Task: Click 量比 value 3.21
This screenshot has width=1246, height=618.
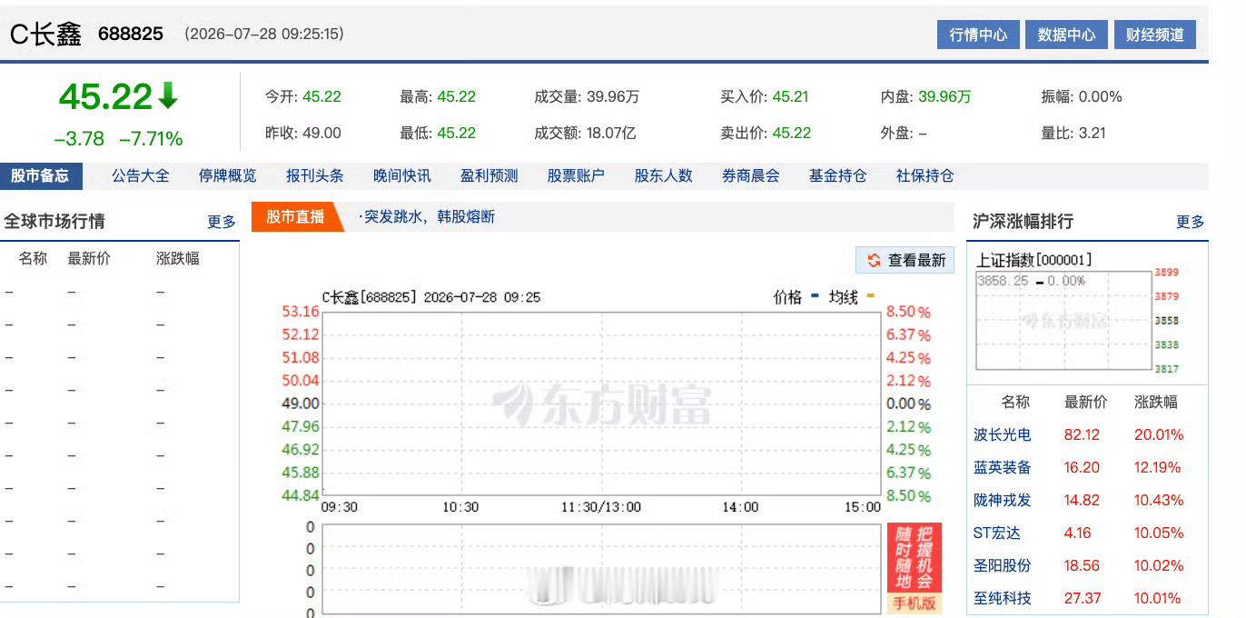Action: [x=1093, y=133]
